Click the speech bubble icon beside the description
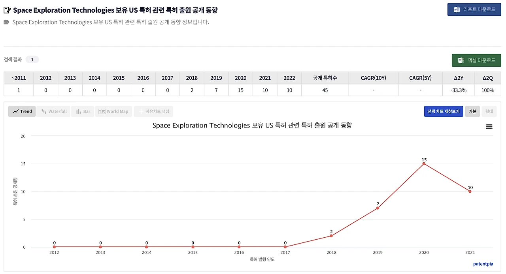 [6, 23]
